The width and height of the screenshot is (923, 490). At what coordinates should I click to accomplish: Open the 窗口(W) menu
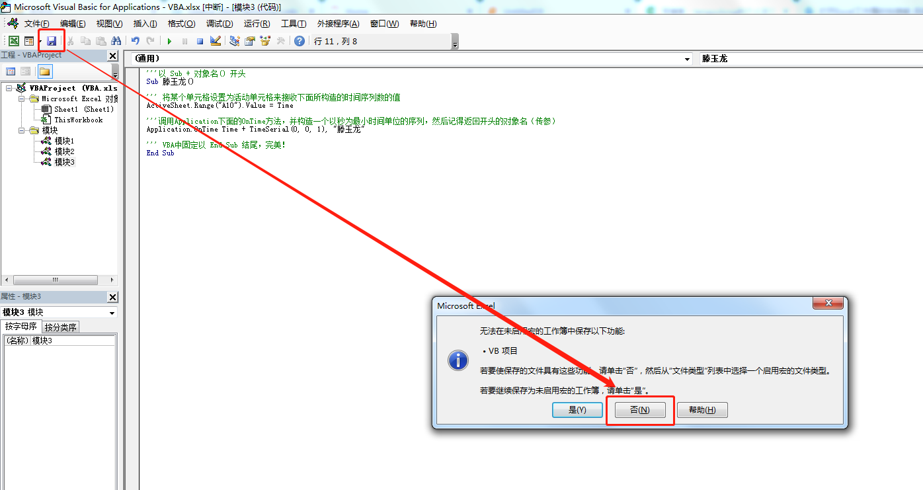[384, 24]
